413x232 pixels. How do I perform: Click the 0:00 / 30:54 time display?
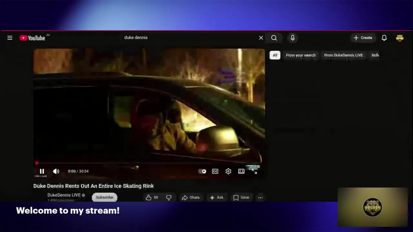pos(78,171)
